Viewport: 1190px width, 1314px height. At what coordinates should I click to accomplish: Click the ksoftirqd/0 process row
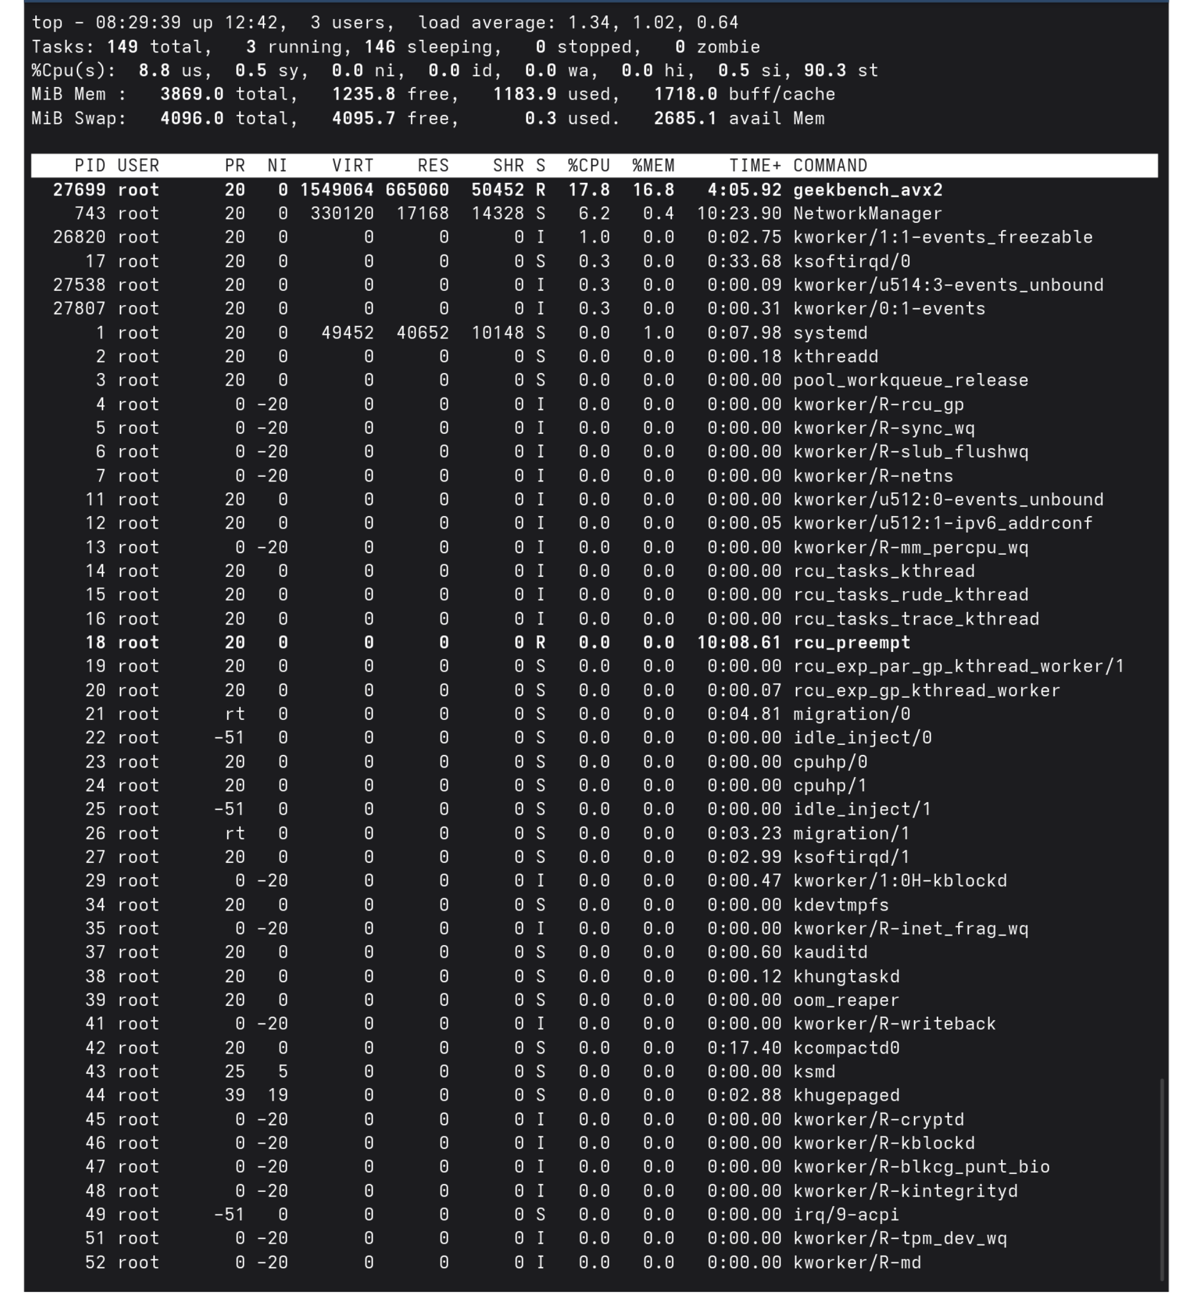click(594, 261)
